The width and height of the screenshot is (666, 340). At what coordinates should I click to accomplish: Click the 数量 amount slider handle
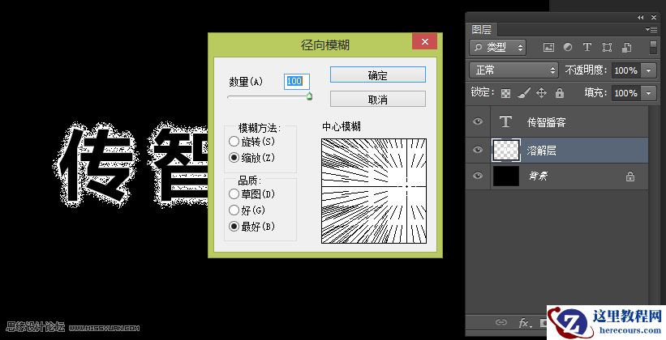point(309,96)
